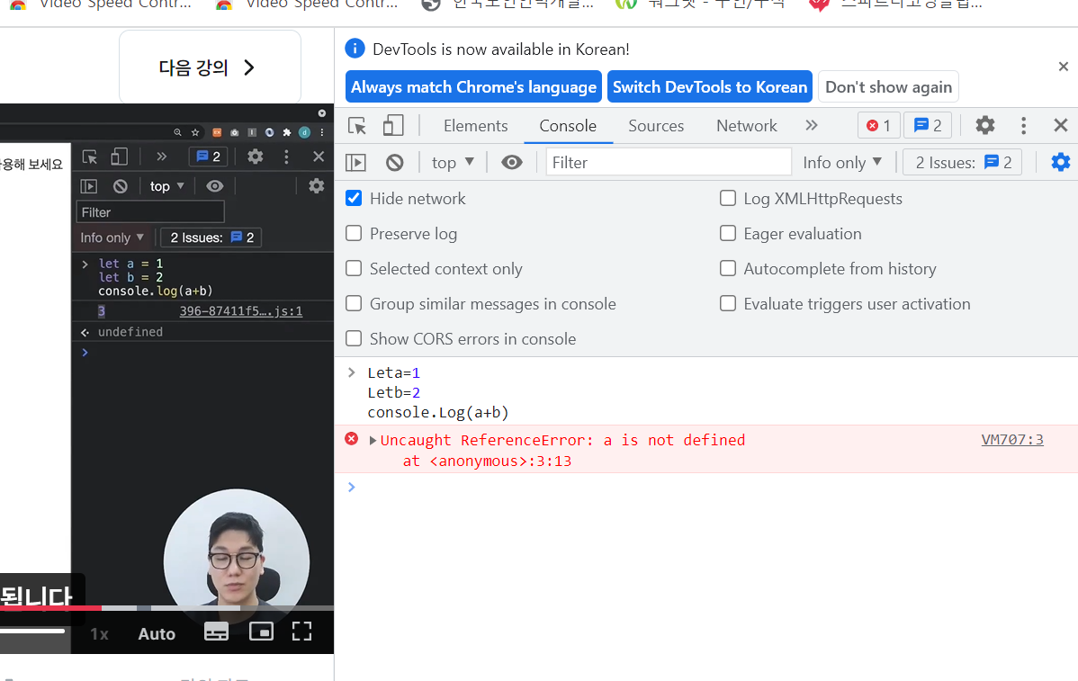Create a live expression with eye icon
This screenshot has width=1078, height=681.
511,162
